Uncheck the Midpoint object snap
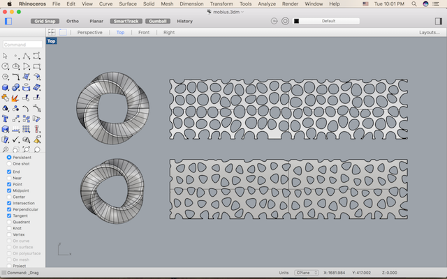447x279 pixels. [x=9, y=190]
